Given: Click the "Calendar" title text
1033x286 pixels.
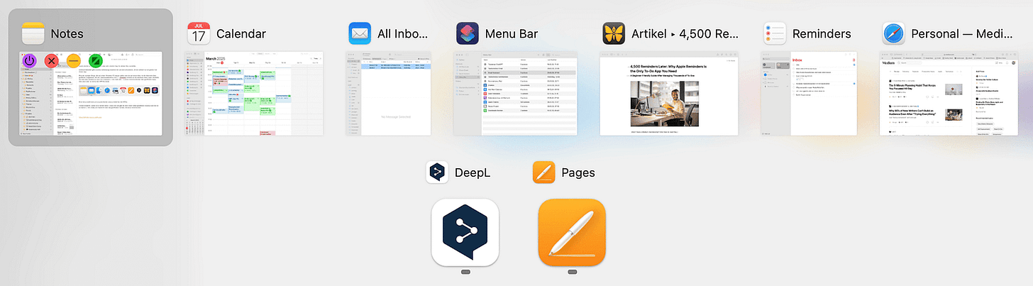Looking at the screenshot, I should click(241, 34).
